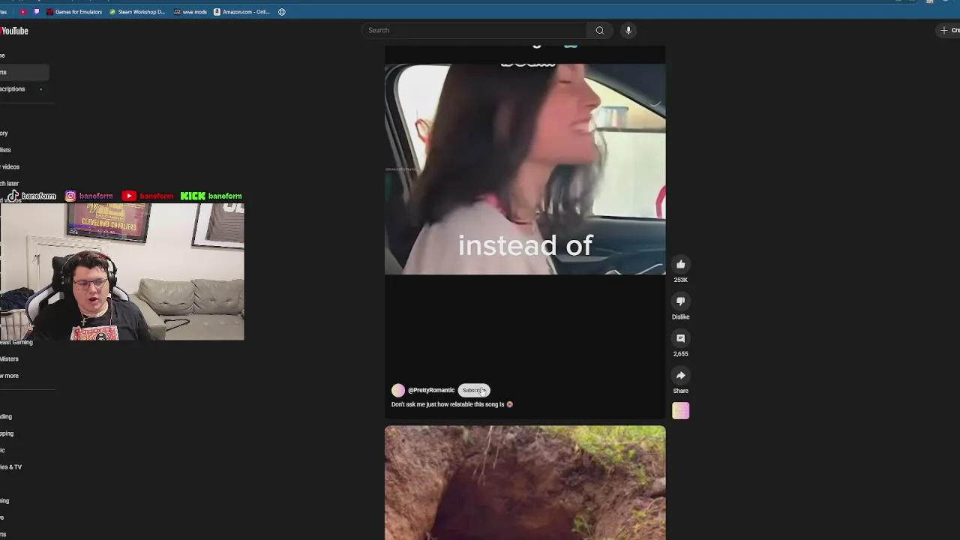Start voice search with the microphone icon
The width and height of the screenshot is (960, 540).
[x=628, y=30]
